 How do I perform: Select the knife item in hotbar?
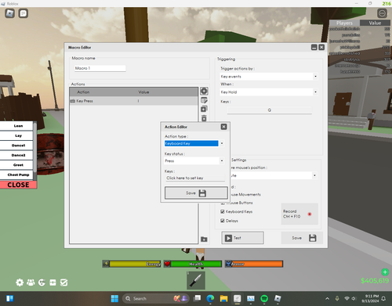point(196,280)
